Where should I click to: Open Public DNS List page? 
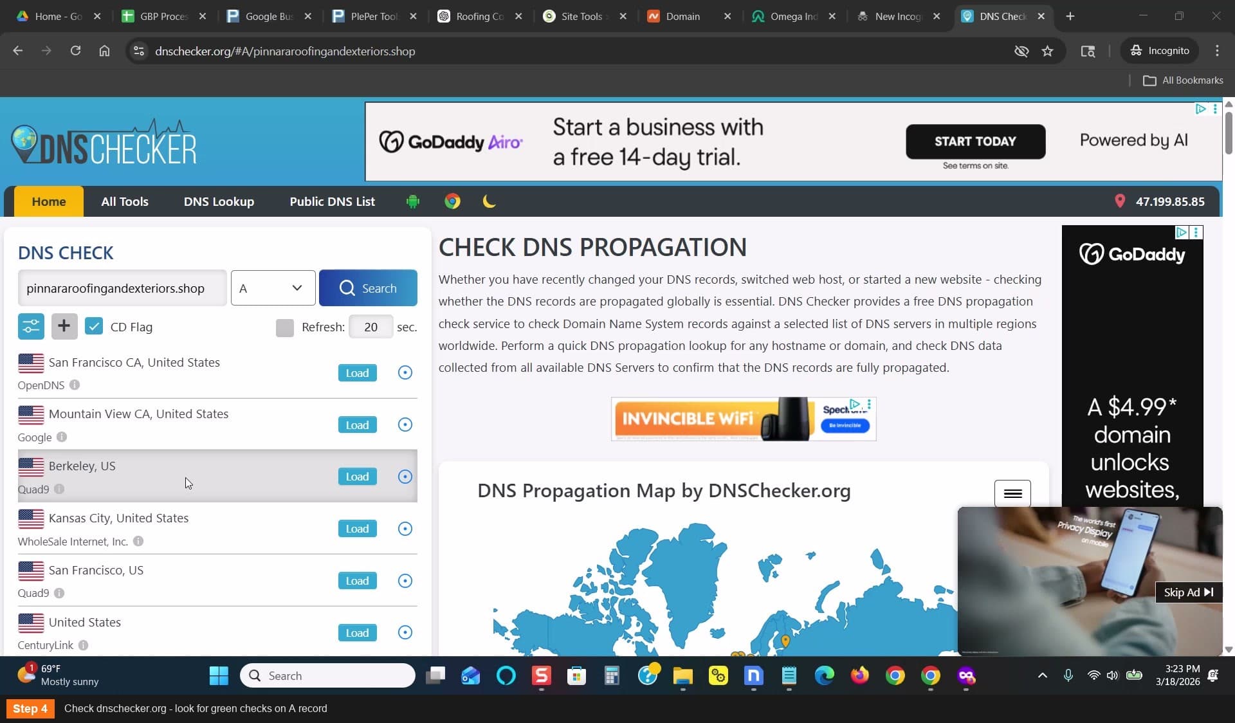click(x=332, y=201)
